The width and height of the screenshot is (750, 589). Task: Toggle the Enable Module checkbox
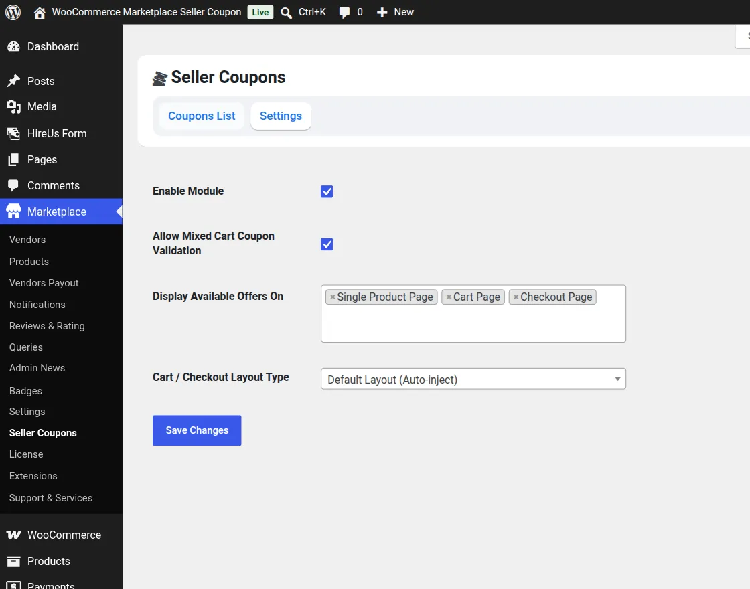[327, 191]
